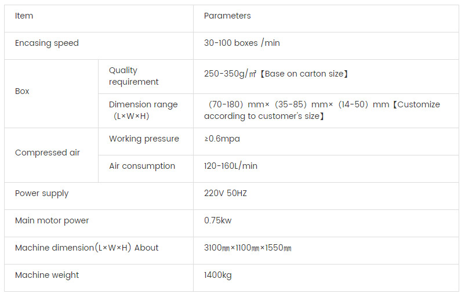Select the "Box" category cell
The image size is (465, 297).
22,92
